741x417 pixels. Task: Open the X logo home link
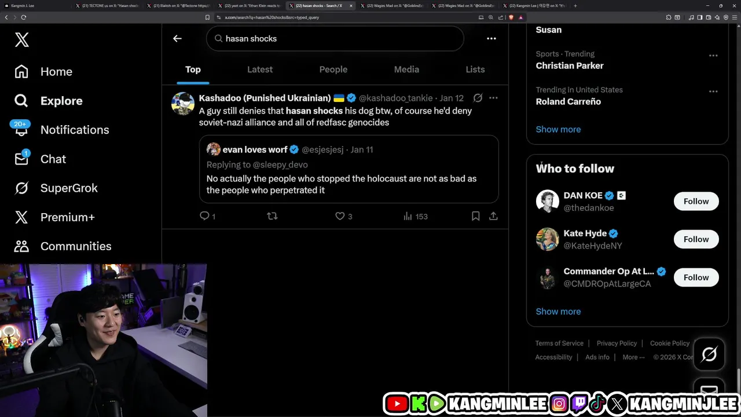pos(21,40)
